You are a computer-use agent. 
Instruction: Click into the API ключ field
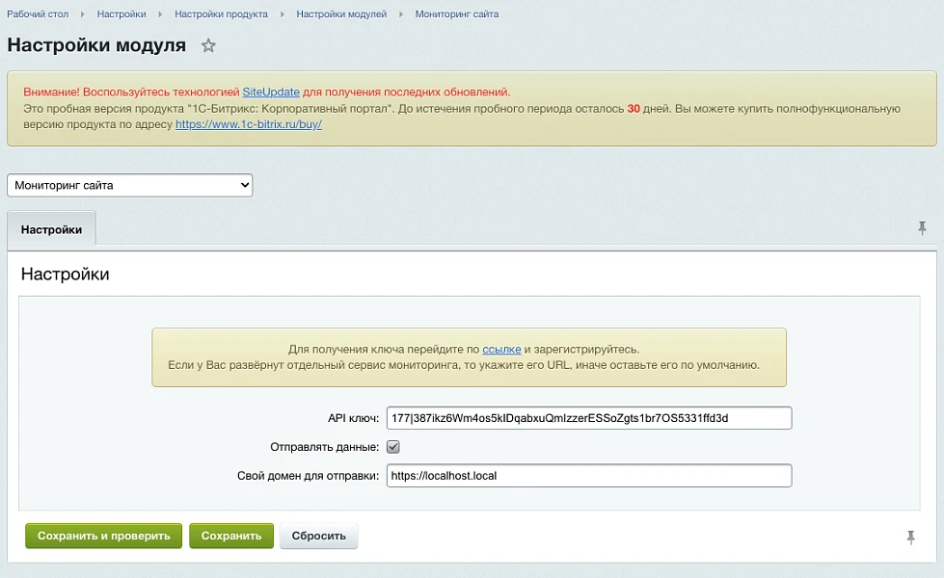coord(589,418)
